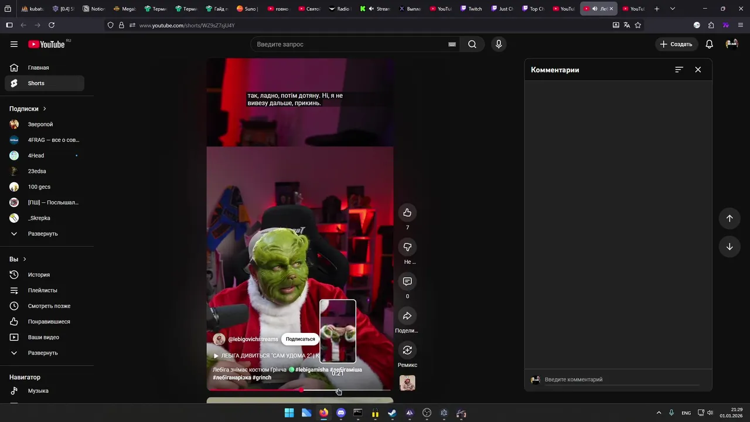This screenshot has height=422, width=750.
Task: Open Discord from the taskbar
Action: [x=341, y=413]
